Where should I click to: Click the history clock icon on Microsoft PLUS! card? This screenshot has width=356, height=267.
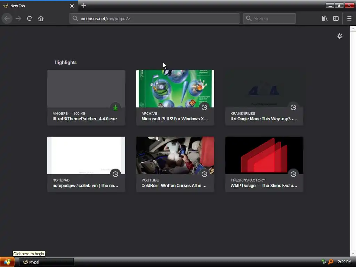tap(204, 107)
